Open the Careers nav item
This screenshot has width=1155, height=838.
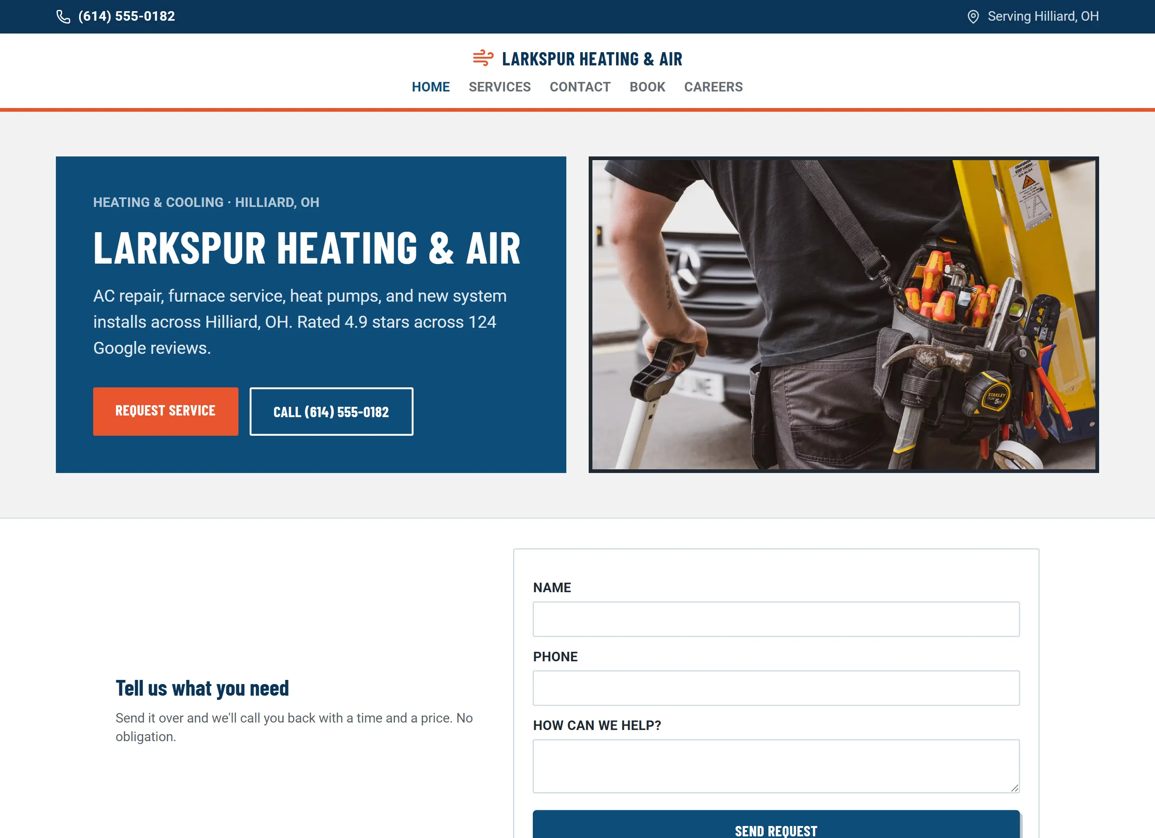pyautogui.click(x=713, y=87)
